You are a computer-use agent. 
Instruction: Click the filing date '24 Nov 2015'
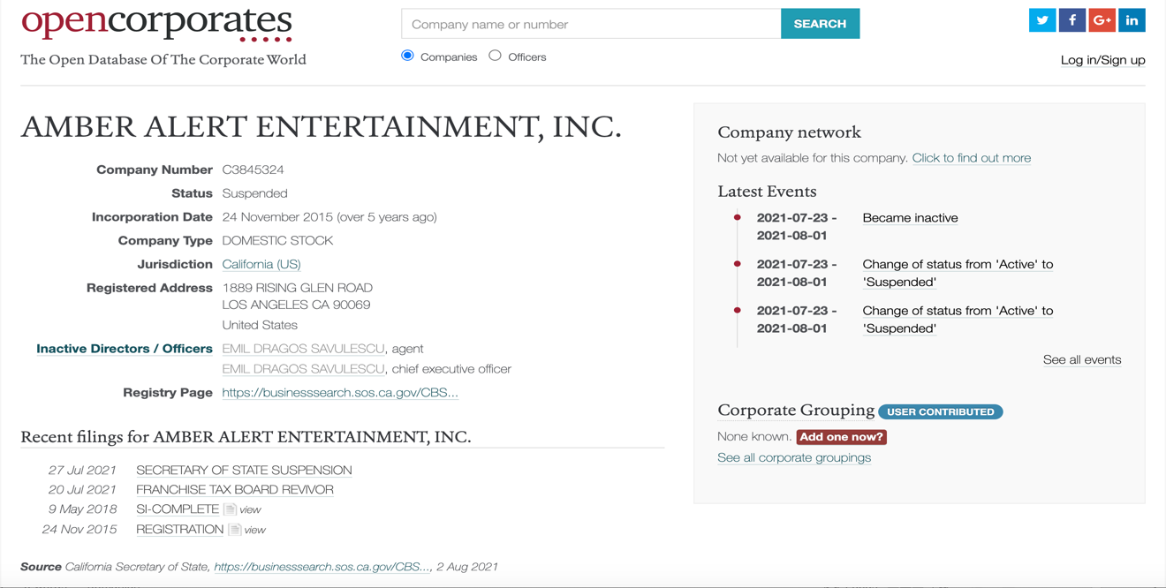click(79, 530)
